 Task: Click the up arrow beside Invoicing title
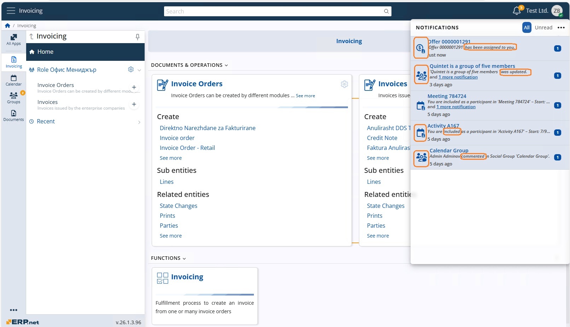tap(31, 36)
